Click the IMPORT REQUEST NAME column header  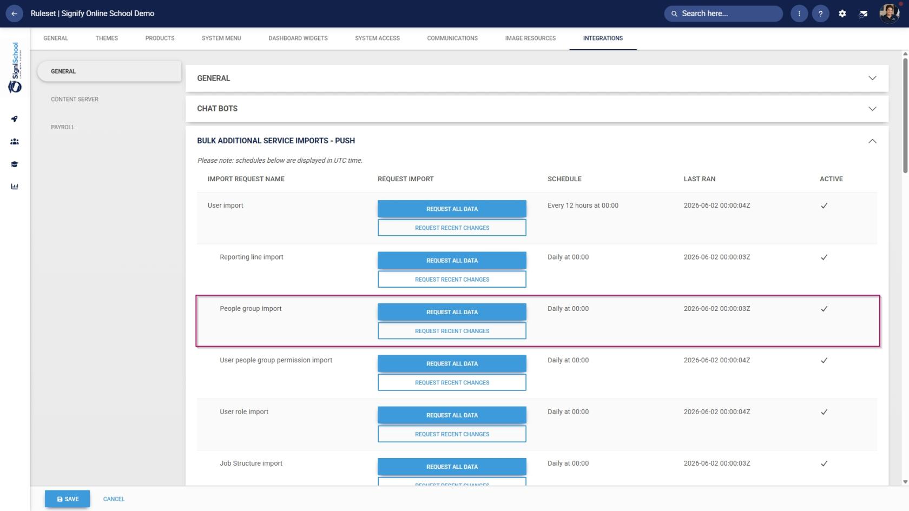coord(246,179)
